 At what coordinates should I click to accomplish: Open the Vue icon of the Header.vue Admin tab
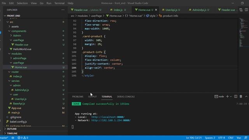click(x=72, y=10)
